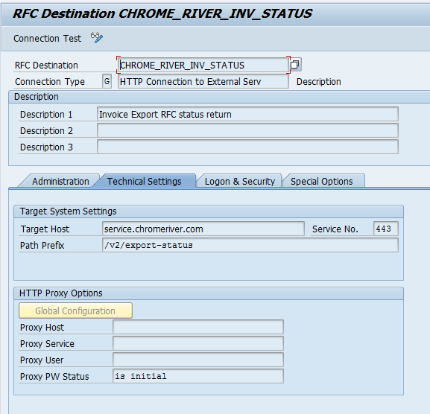Switch to the Administration tab
This screenshot has width=430, height=414.
click(60, 182)
